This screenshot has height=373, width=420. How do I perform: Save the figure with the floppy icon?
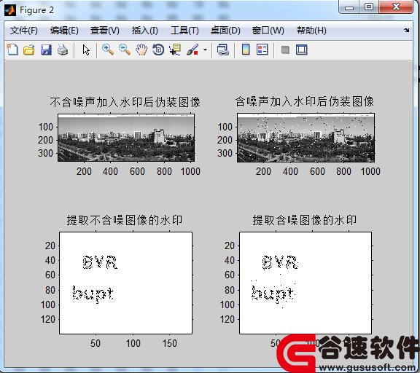46,50
